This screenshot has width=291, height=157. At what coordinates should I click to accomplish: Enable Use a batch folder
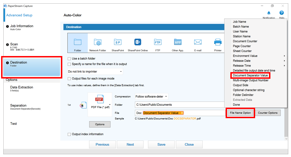(x=69, y=59)
